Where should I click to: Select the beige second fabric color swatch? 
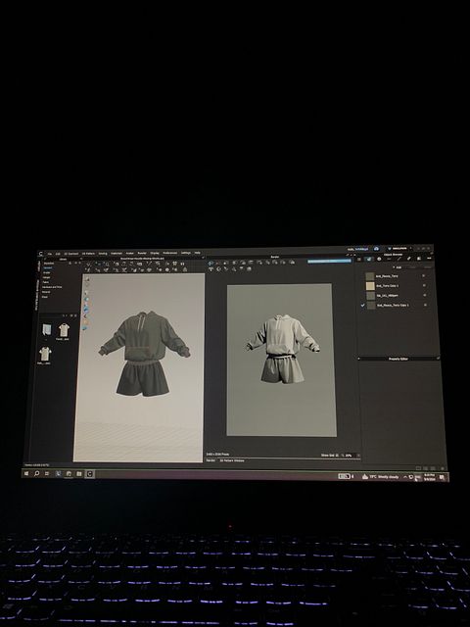pyautogui.click(x=370, y=286)
